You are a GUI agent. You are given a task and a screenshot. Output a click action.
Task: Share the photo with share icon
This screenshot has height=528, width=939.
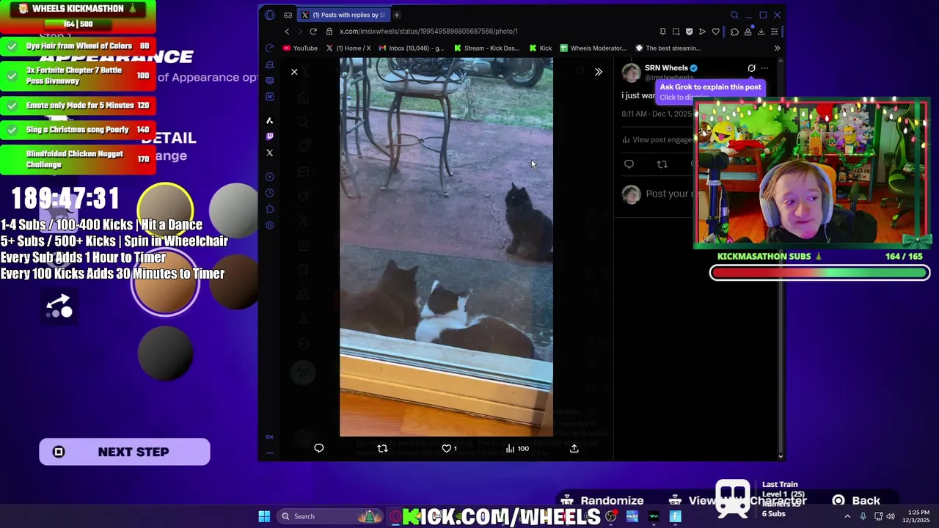pos(574,448)
